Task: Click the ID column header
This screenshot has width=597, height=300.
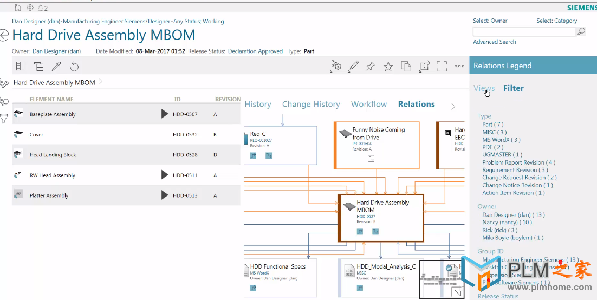Action: click(178, 99)
